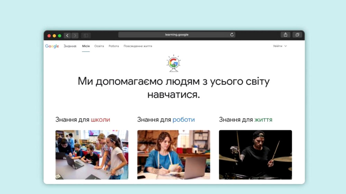Open the Знання для життя heading link

245,120
